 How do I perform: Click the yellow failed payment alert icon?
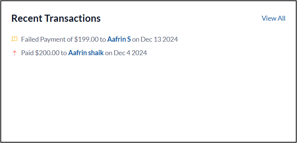pos(15,39)
